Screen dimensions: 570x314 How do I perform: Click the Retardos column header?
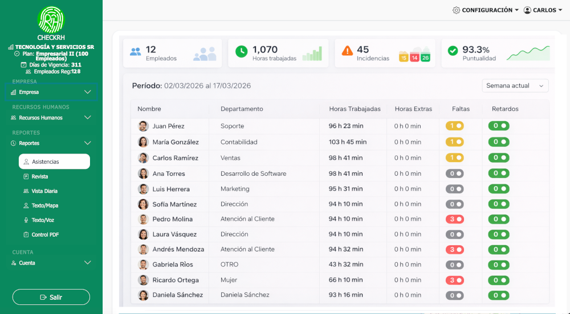pyautogui.click(x=505, y=109)
